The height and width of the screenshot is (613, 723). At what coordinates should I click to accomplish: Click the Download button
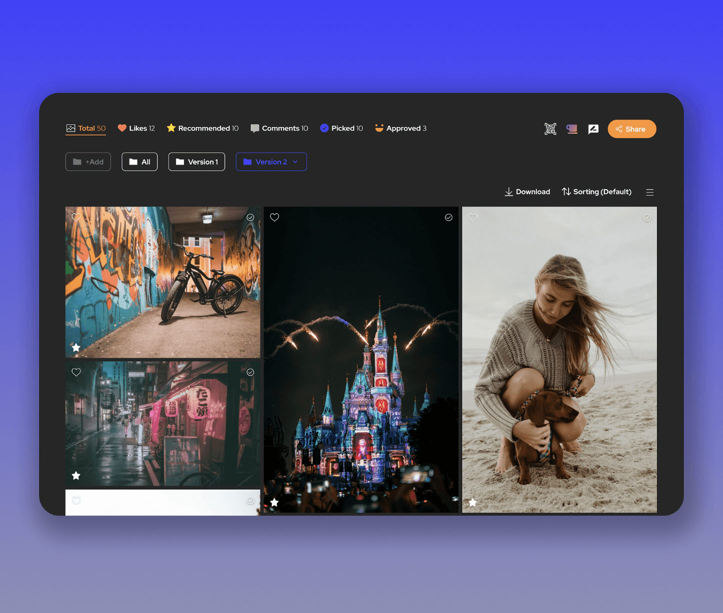pos(527,192)
